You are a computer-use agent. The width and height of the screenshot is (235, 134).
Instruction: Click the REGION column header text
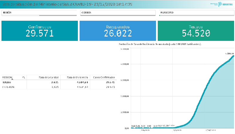(7, 77)
